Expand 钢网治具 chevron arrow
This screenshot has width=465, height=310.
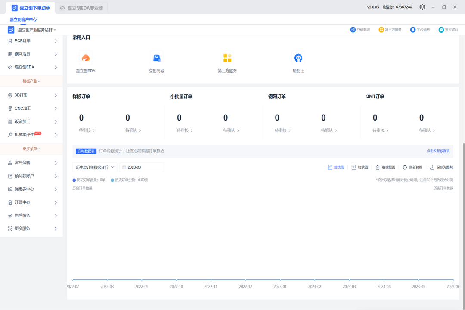pos(56,54)
